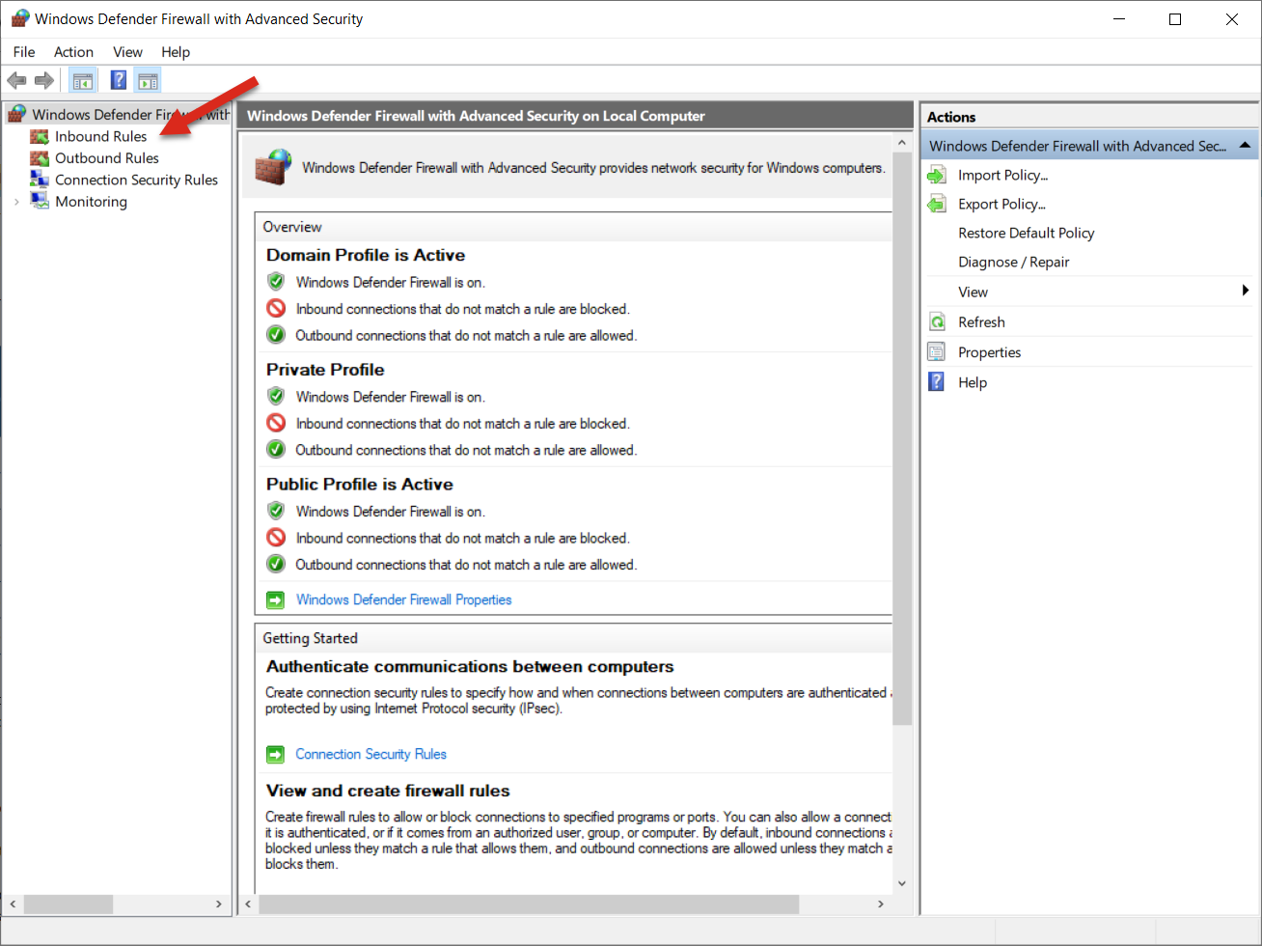Click the tree pane horizontal scrollbar thumb
This screenshot has height=946, width=1262.
[x=69, y=904]
